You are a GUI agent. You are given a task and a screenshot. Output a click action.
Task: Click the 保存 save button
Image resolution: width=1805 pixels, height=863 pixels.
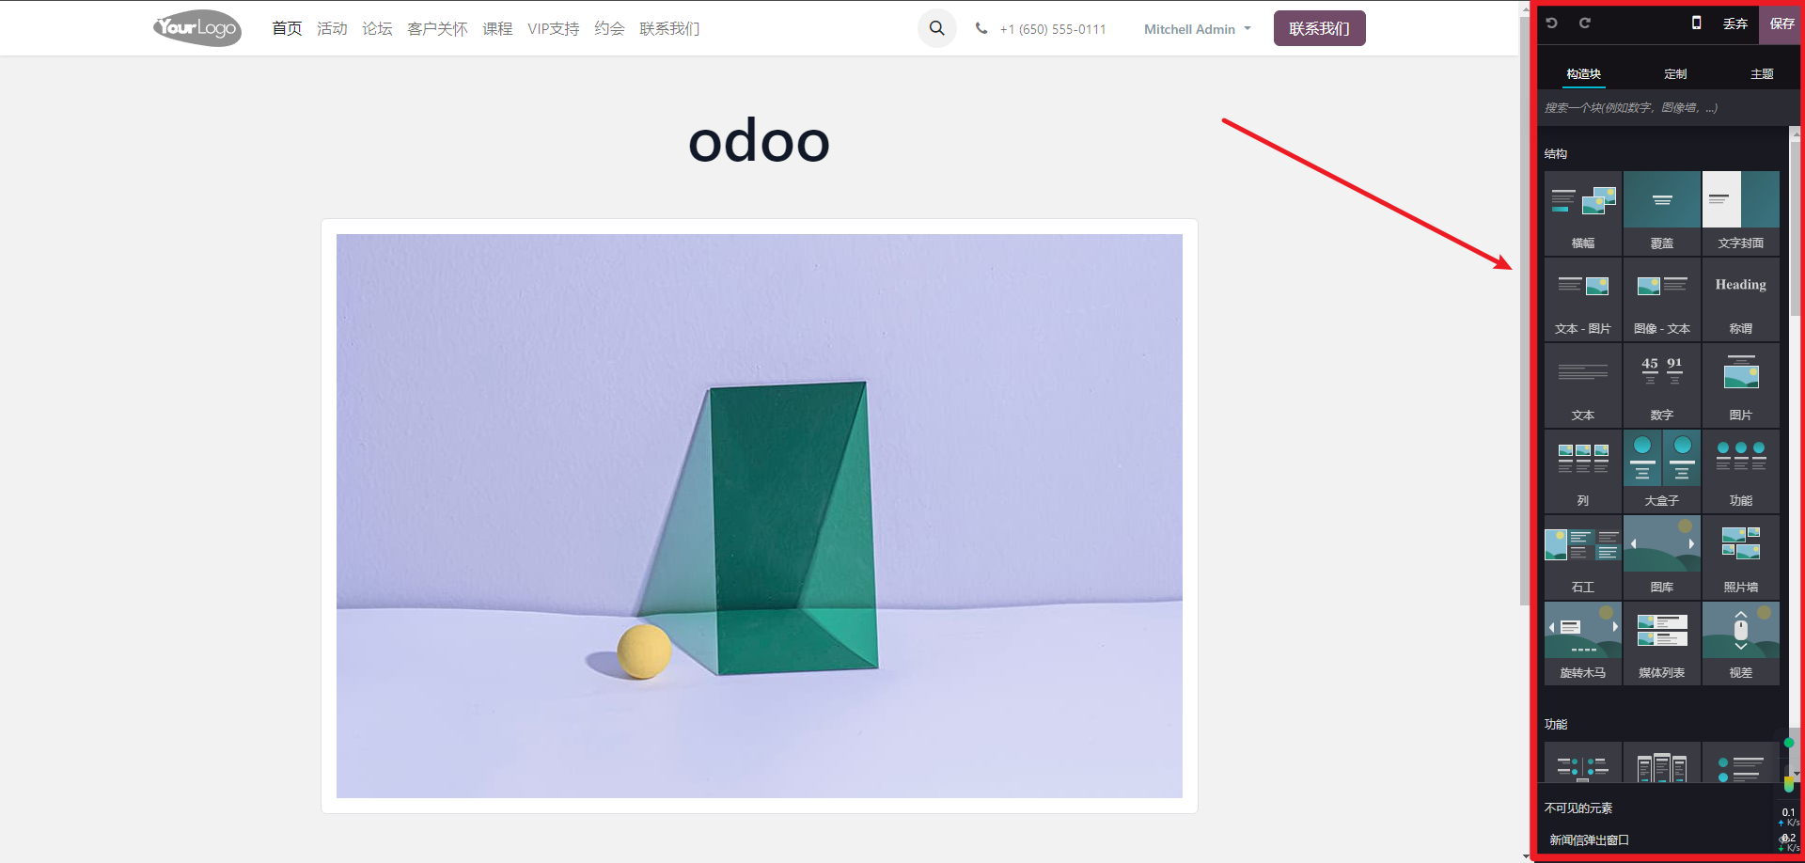coord(1781,24)
